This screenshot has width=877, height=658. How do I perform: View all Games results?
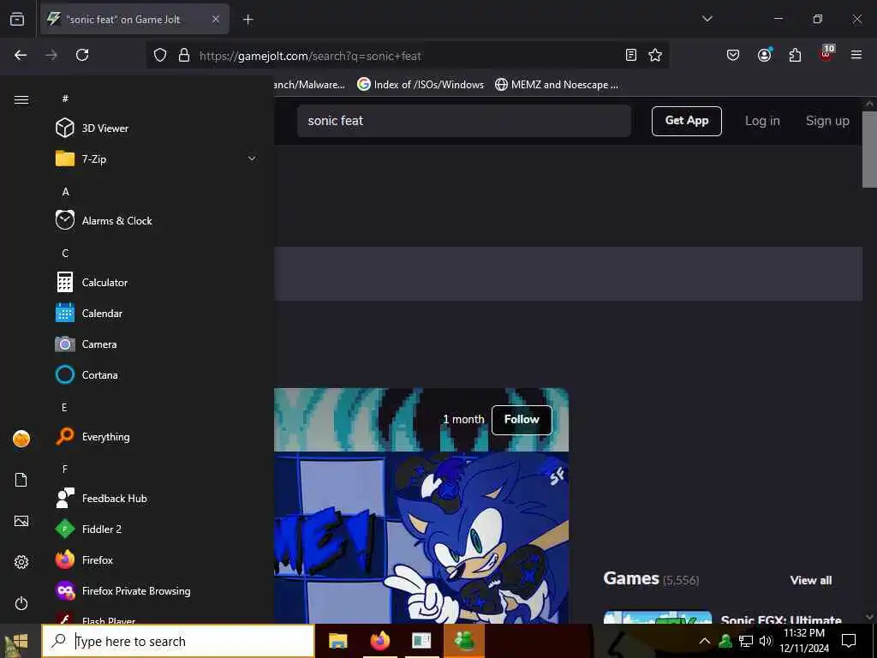[x=810, y=580]
